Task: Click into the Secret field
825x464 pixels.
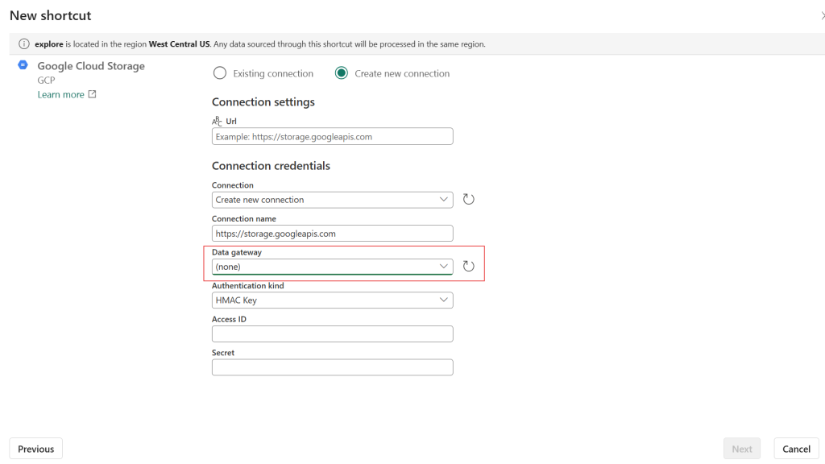Action: (x=333, y=367)
